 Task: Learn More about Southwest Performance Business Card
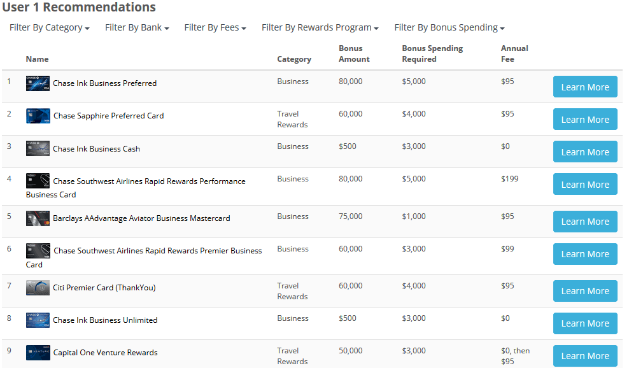coord(585,184)
